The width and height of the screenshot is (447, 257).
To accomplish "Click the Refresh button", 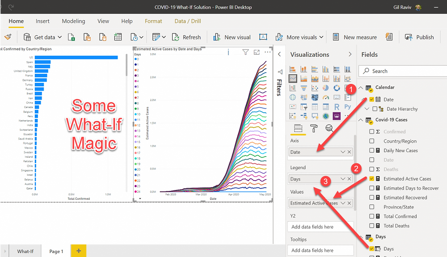I will (186, 37).
